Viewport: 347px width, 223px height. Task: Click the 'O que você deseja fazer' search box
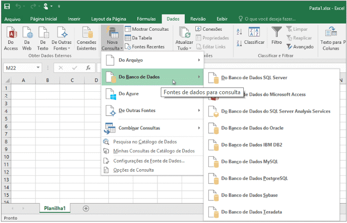tap(267, 19)
